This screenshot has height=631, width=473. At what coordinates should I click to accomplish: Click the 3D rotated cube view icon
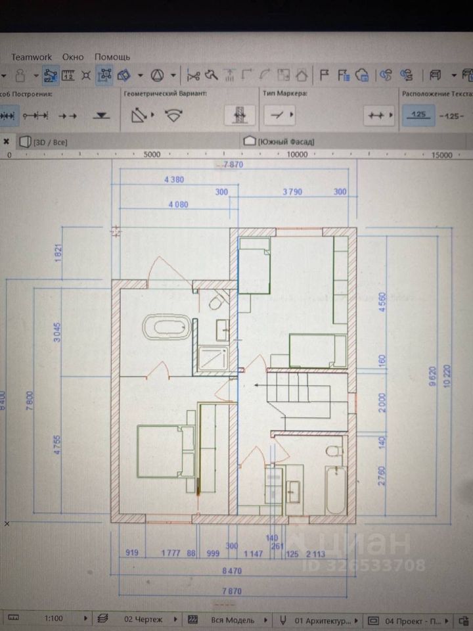click(x=124, y=75)
